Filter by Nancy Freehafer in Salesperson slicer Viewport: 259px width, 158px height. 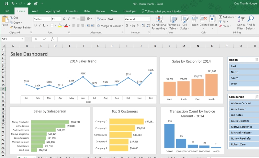pyautogui.click(x=244, y=138)
